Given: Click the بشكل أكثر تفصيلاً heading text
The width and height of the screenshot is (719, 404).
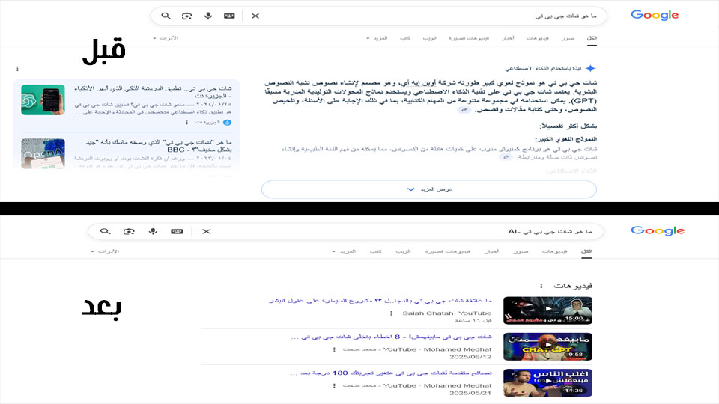Looking at the screenshot, I should (x=568, y=126).
